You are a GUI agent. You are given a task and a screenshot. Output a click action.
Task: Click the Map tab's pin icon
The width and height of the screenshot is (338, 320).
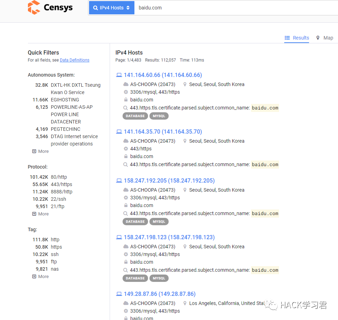point(318,38)
